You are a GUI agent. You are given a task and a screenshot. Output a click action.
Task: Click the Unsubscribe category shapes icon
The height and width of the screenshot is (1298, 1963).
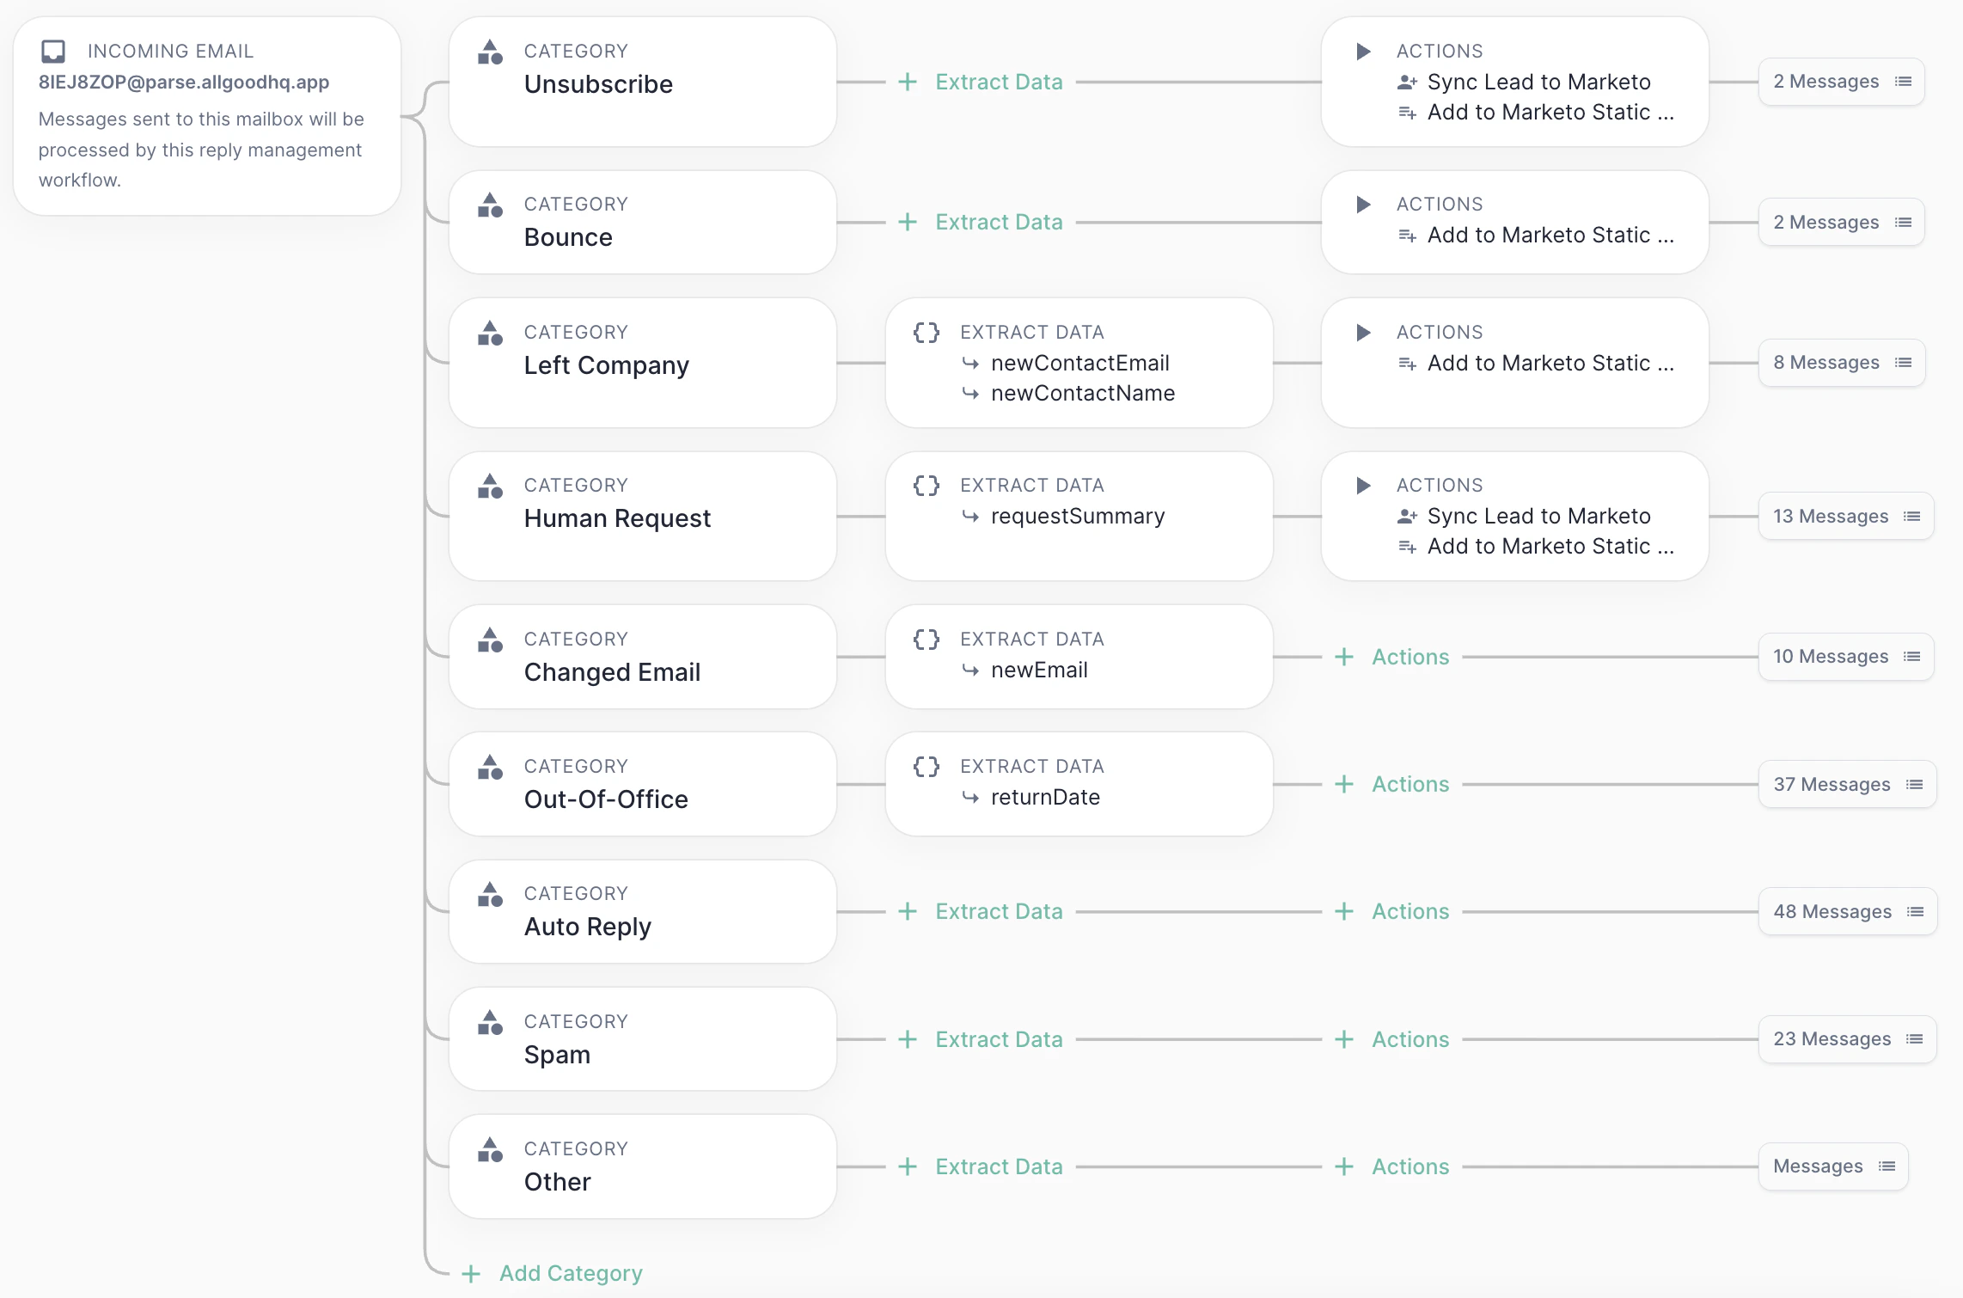[490, 52]
